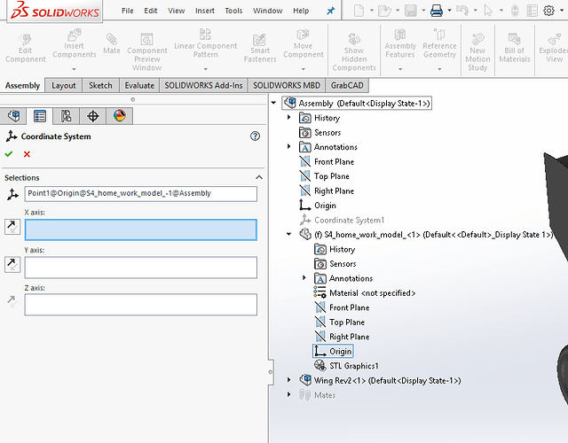The height and width of the screenshot is (443, 568).
Task: Toggle the Y axis reverse direction button
Action: tap(11, 264)
